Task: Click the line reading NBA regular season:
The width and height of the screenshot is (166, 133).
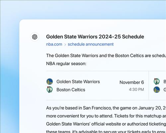Action: click(66, 64)
